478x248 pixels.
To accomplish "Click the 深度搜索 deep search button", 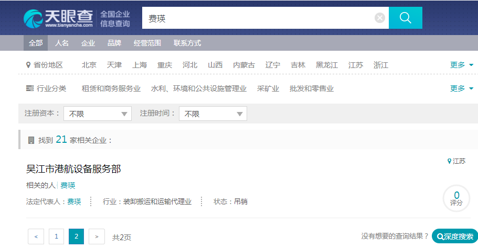I will tap(454, 236).
